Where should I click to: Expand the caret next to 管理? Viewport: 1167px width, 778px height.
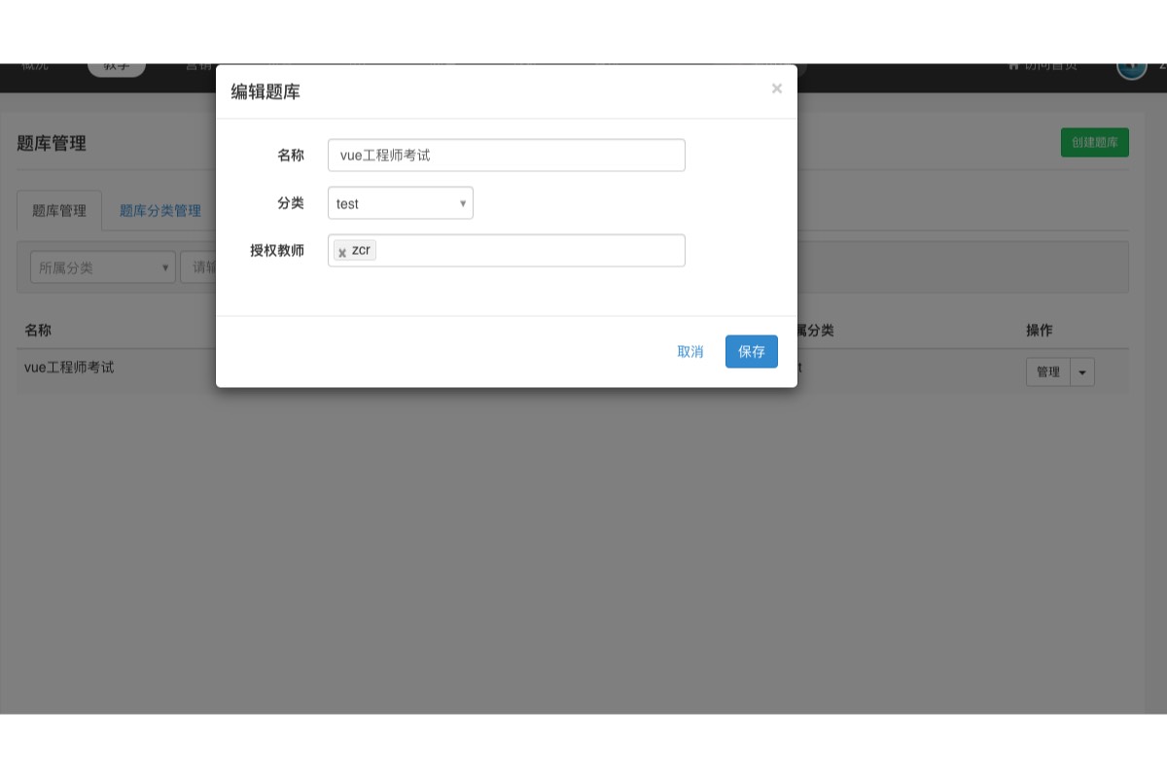[x=1082, y=371]
